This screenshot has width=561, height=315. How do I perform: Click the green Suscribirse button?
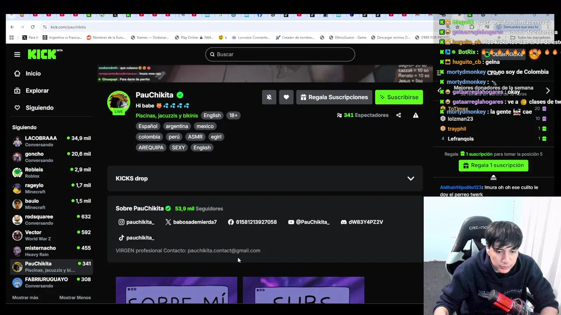click(x=399, y=97)
